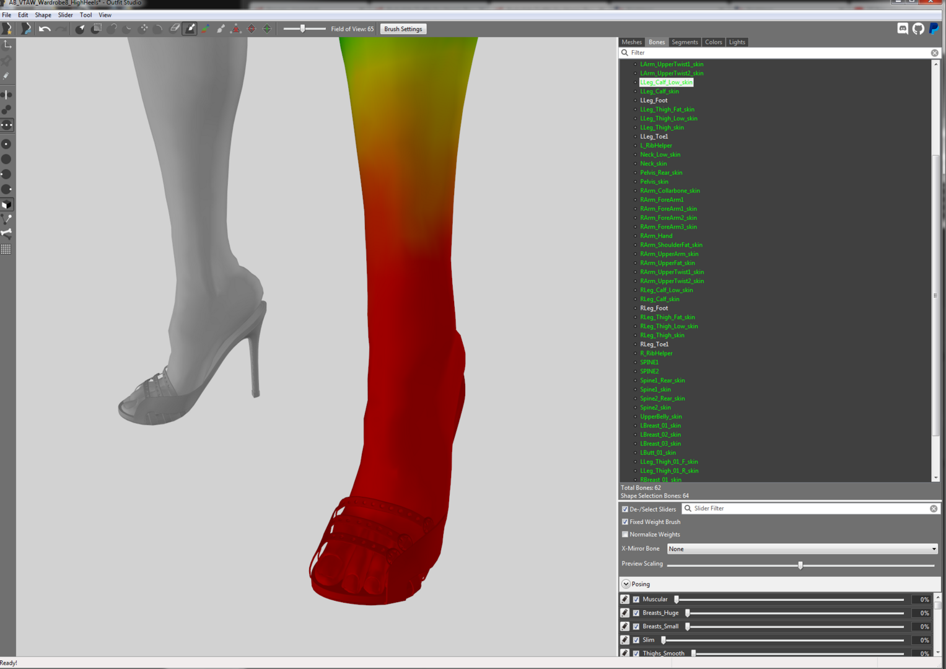This screenshot has height=669, width=946.
Task: Switch to the Segments tab
Action: 685,42
